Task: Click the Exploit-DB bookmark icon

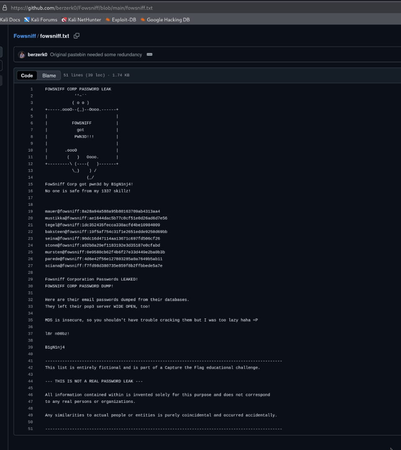Action: [x=108, y=20]
